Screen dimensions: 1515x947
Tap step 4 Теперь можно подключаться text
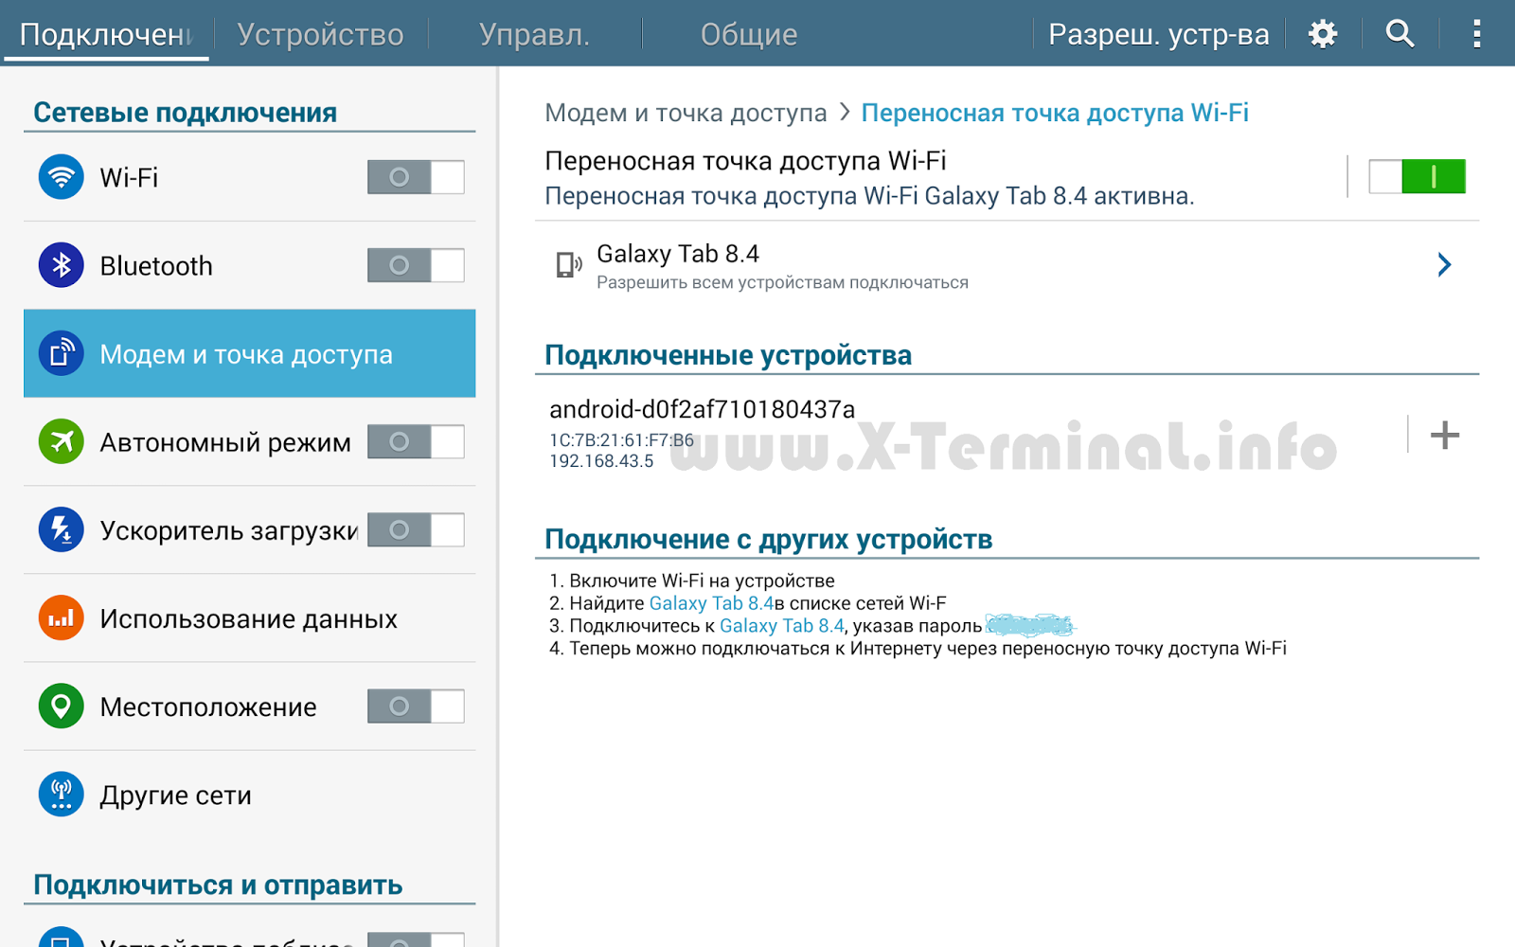tap(918, 649)
